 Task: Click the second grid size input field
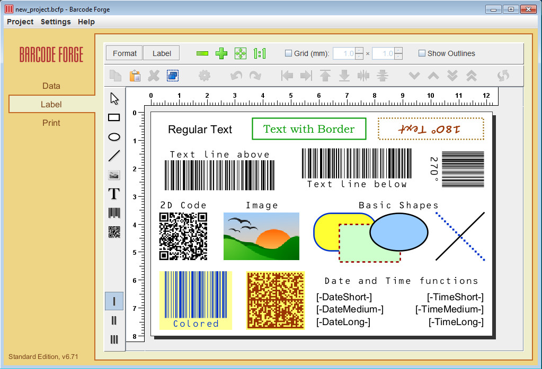(384, 53)
